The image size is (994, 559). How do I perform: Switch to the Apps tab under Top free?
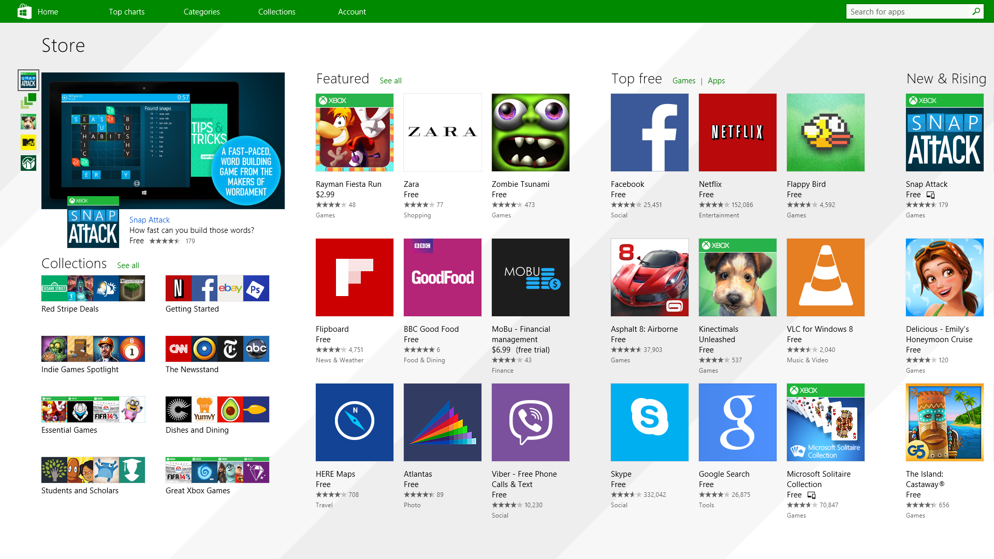point(716,80)
